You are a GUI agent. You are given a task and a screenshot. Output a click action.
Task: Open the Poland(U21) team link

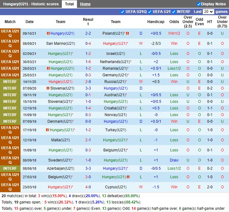[113, 33]
